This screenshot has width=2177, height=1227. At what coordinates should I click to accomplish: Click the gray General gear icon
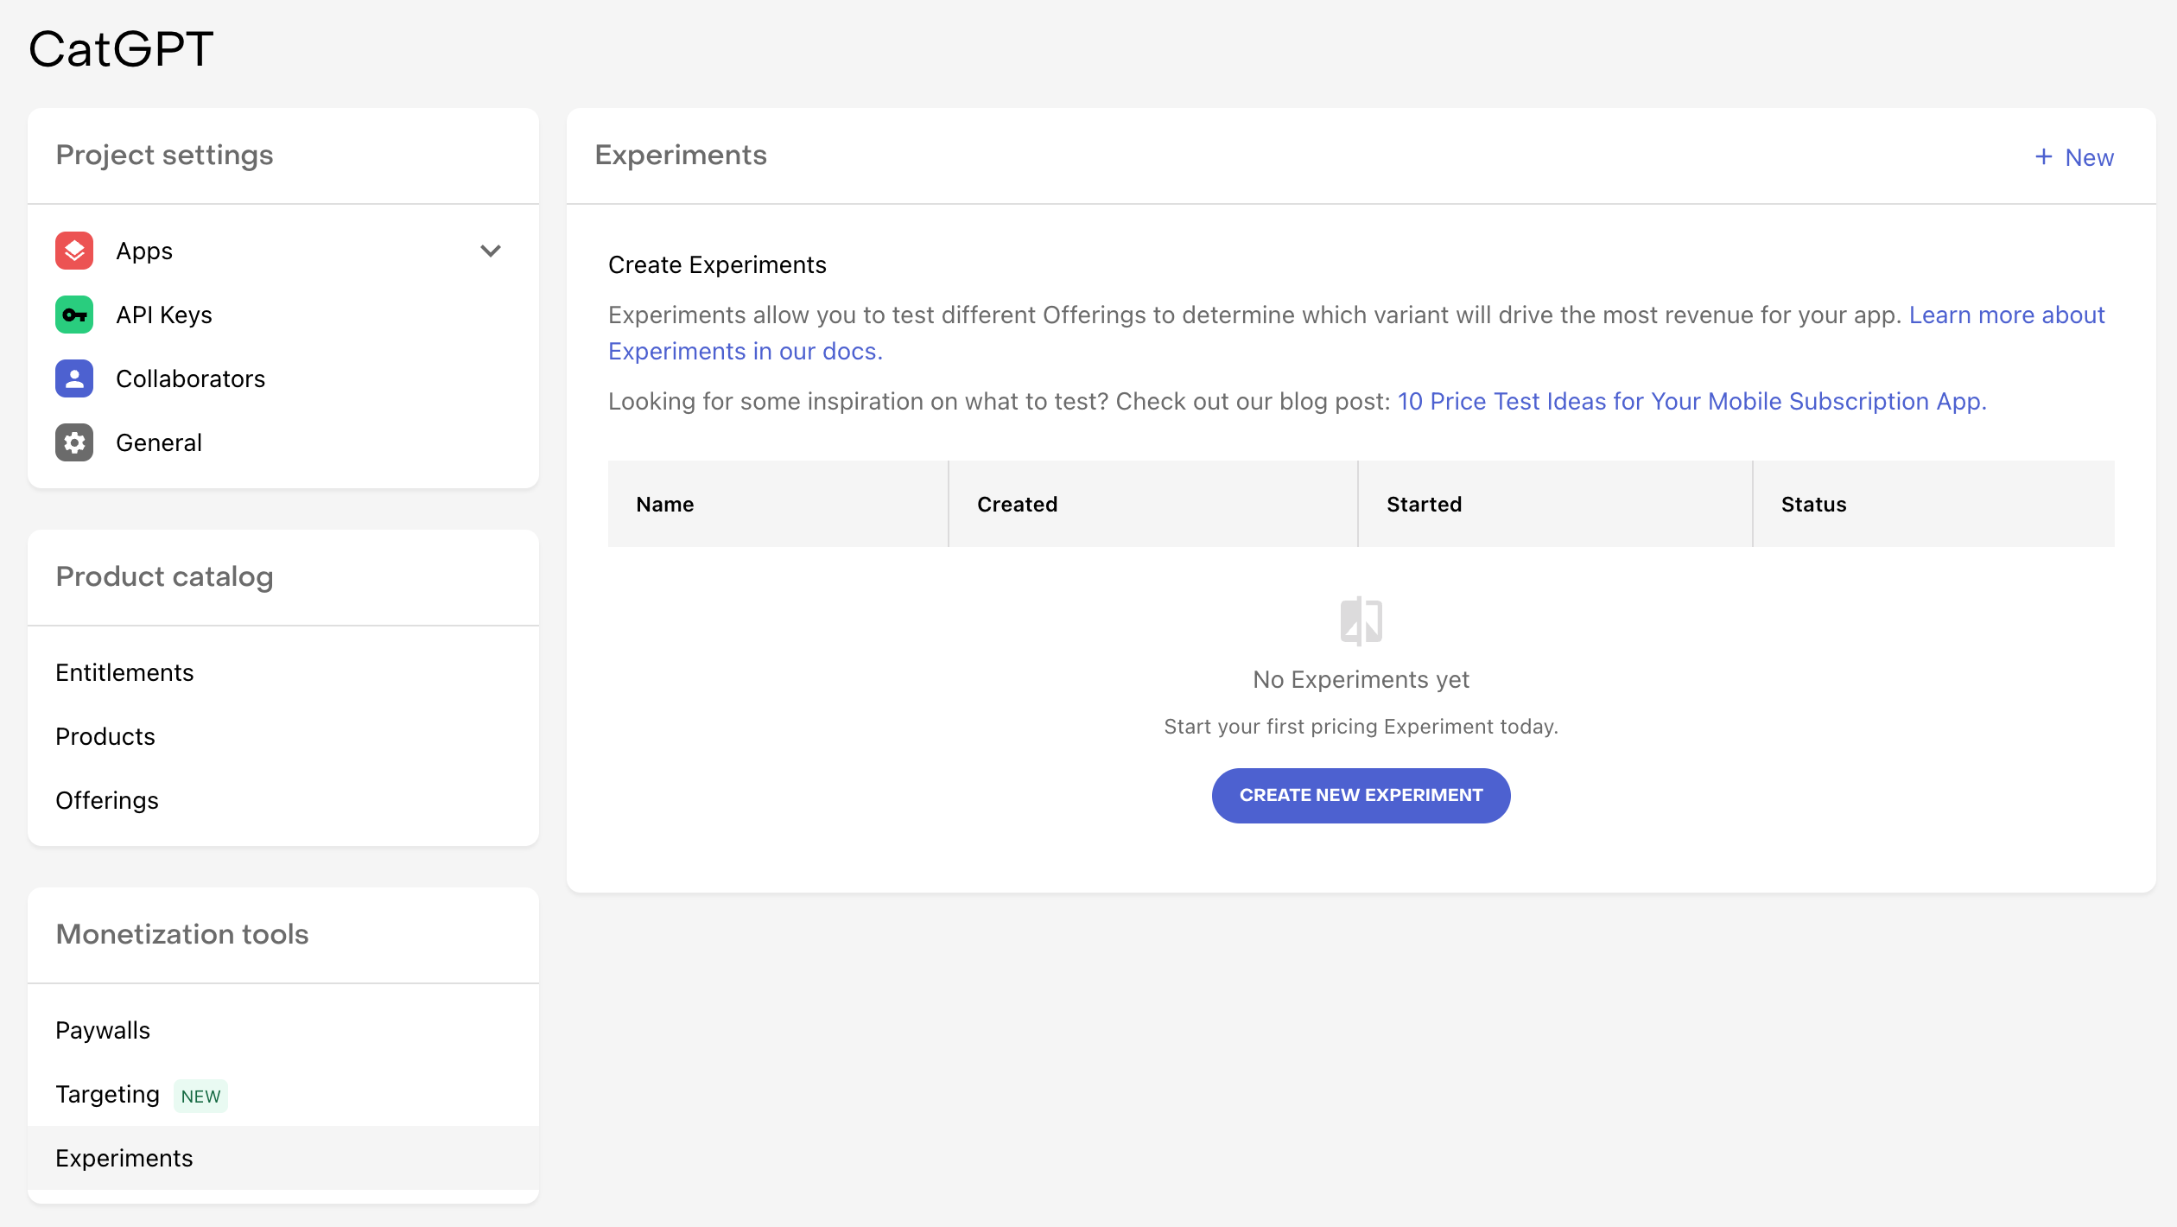click(x=74, y=442)
